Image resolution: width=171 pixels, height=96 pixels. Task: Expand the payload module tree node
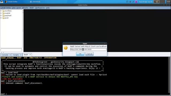point(1,15)
